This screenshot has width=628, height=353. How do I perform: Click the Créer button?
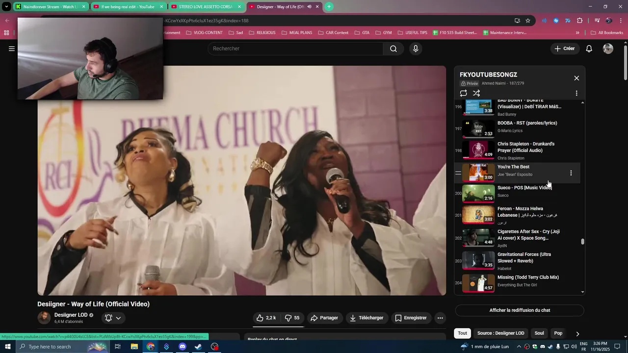pyautogui.click(x=565, y=49)
